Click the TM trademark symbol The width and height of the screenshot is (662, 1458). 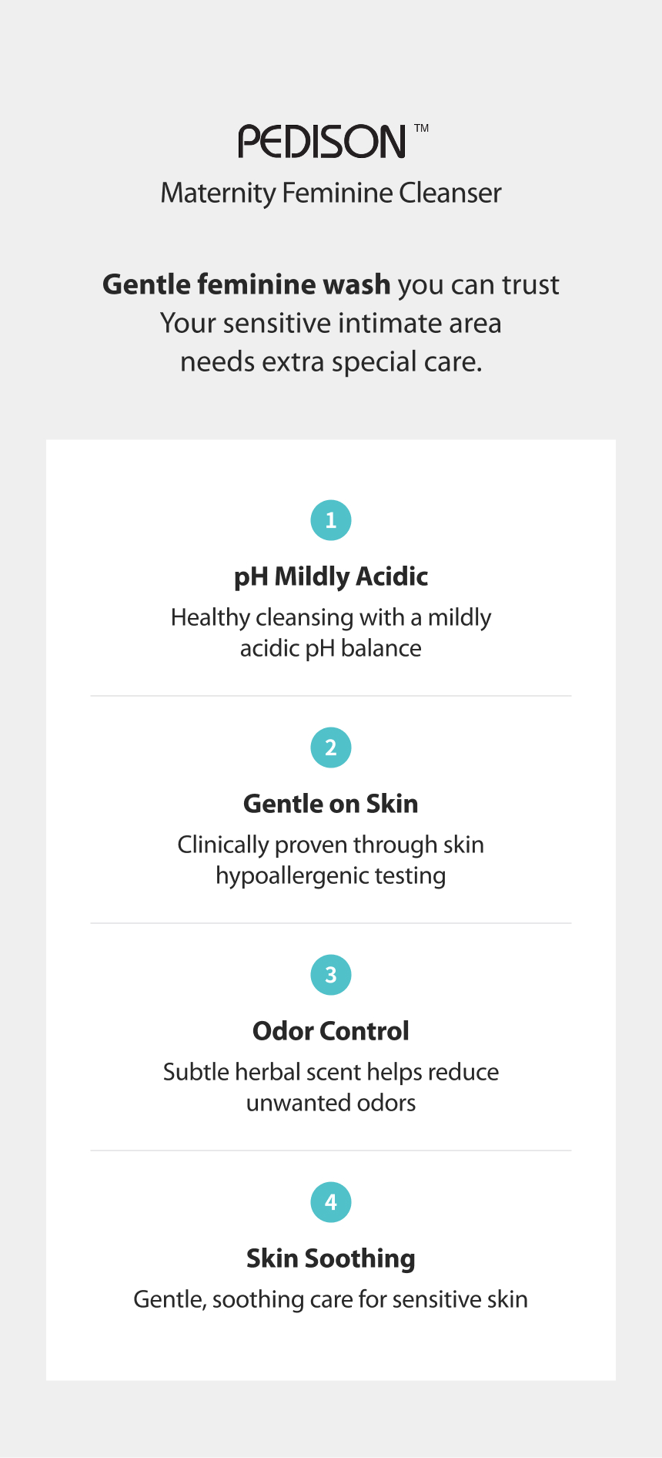(422, 128)
